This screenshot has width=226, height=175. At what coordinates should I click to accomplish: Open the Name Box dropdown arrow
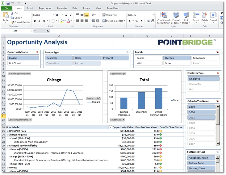click(x=31, y=31)
